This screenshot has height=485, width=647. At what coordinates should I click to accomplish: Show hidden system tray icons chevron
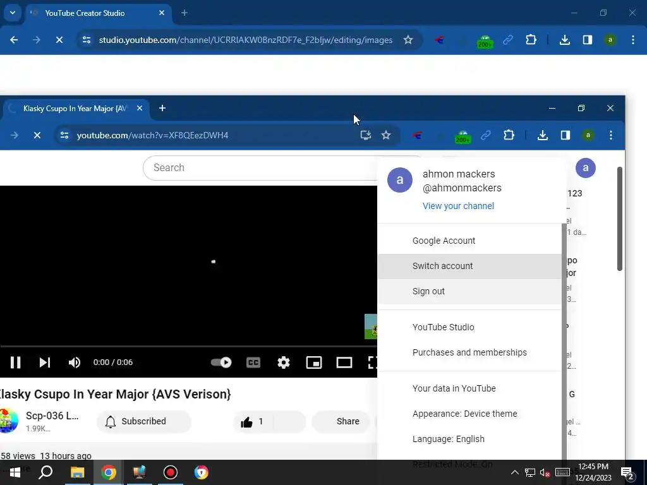(x=514, y=472)
